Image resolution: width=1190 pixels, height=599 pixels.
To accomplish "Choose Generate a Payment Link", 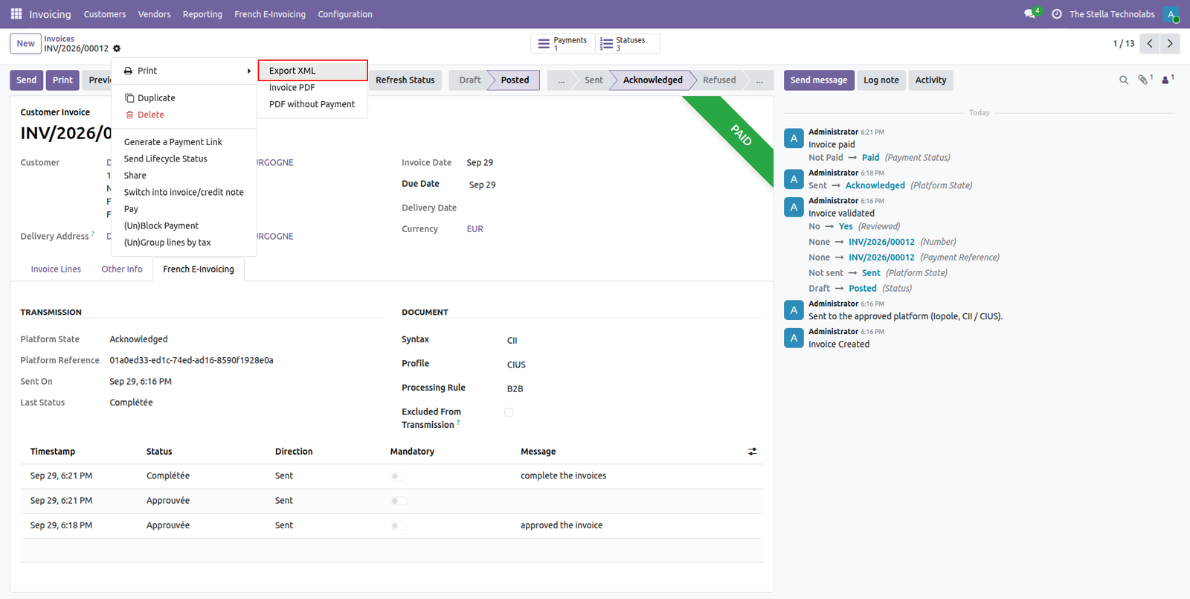I will [184, 142].
